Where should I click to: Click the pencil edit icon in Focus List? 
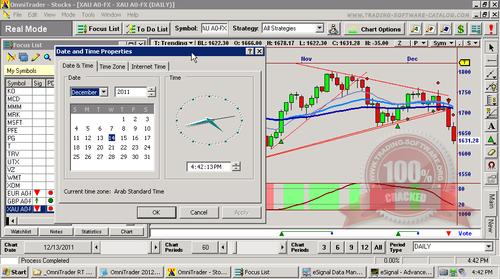pos(36,57)
